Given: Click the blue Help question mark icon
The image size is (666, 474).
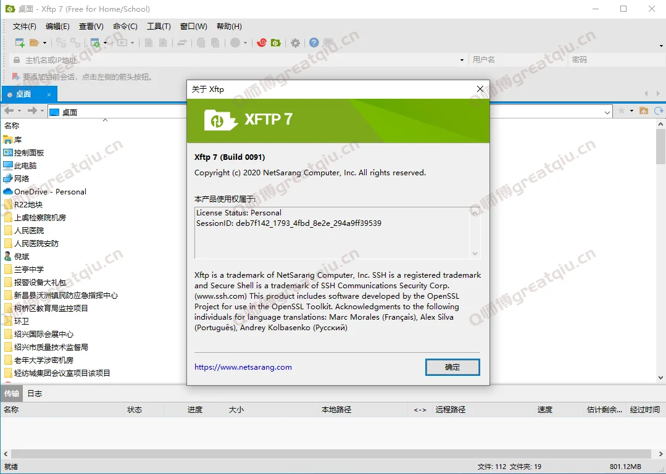Looking at the screenshot, I should coord(314,43).
